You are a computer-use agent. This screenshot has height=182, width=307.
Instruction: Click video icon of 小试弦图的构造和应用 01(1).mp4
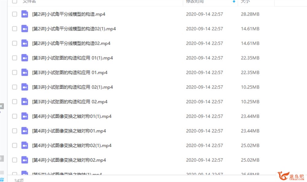25,58
